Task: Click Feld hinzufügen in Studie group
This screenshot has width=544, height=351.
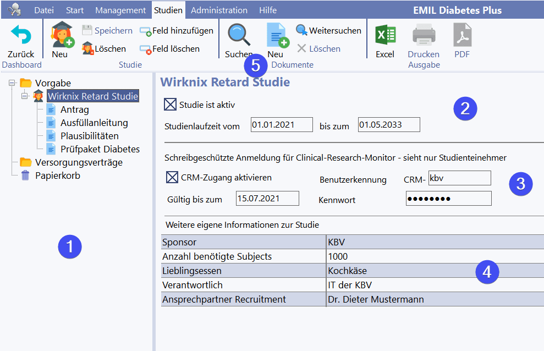Action: pos(176,31)
